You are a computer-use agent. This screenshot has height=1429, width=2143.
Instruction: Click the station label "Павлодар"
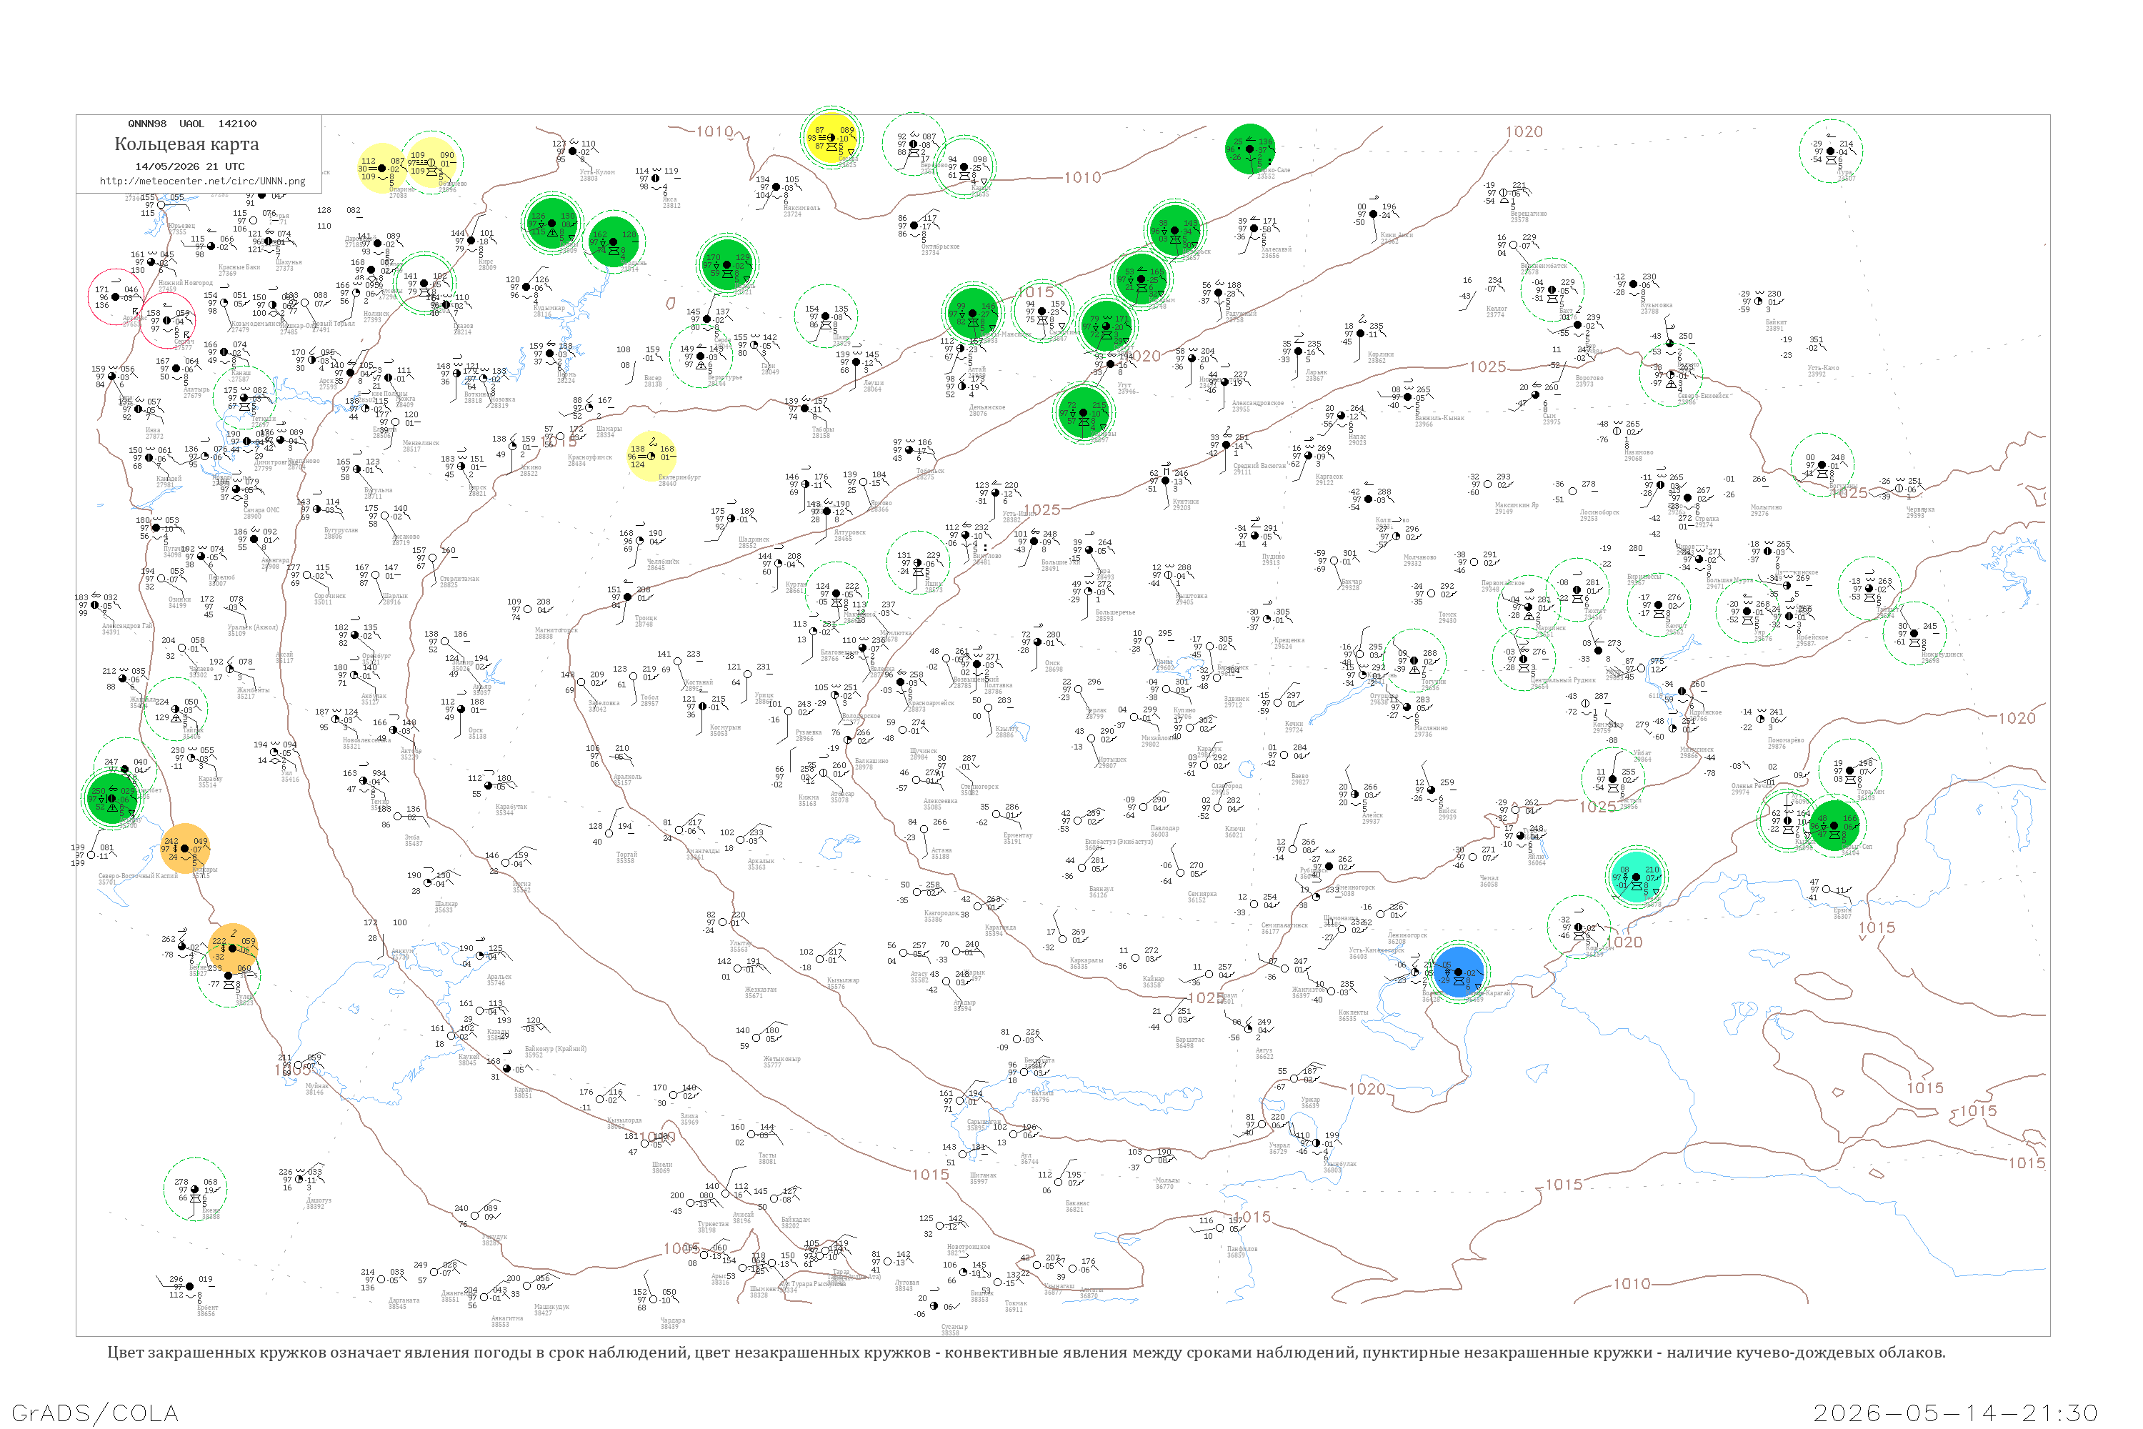[1165, 828]
